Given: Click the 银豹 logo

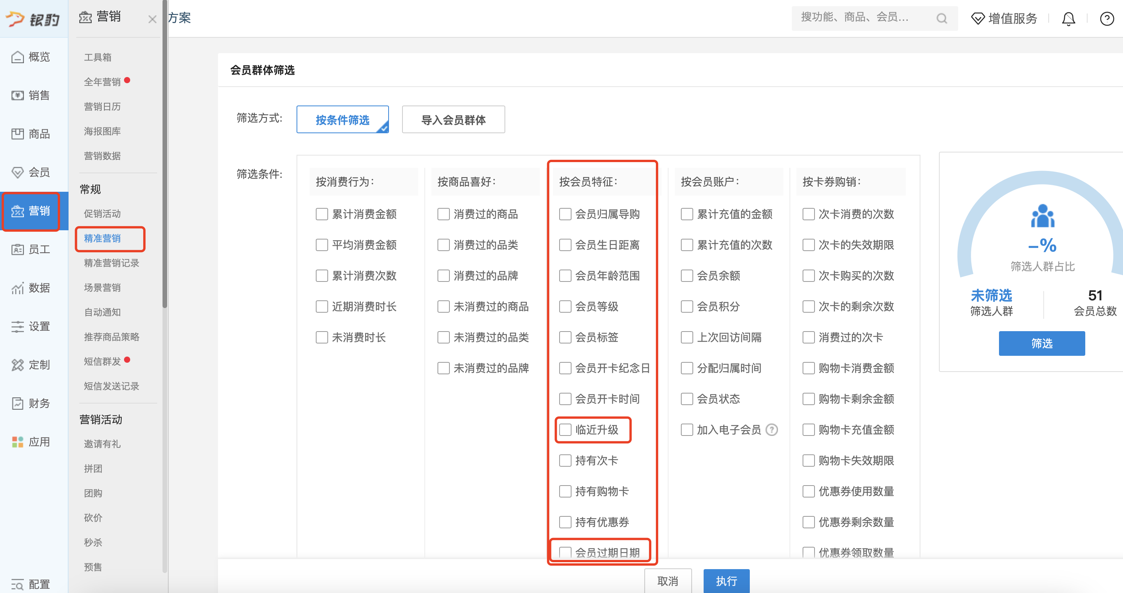Looking at the screenshot, I should 33,19.
